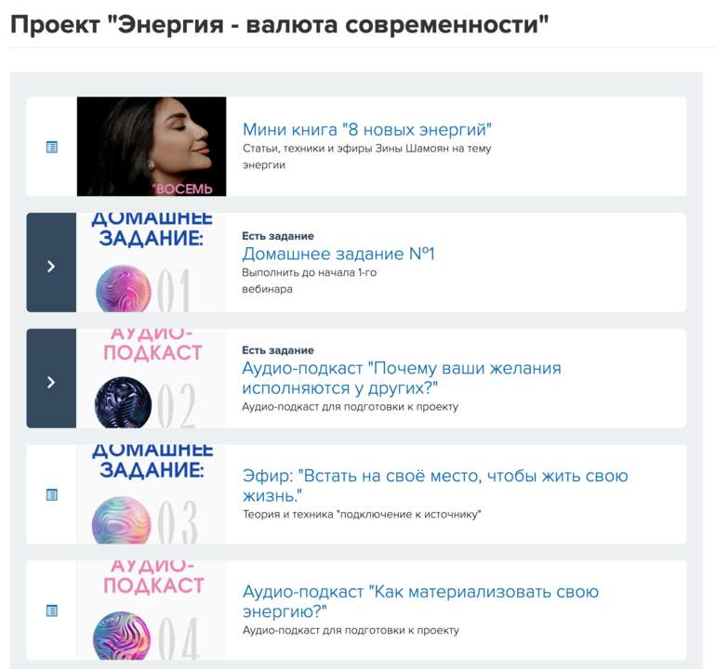
Task: Open the Мини книга "8 новых энергий" link
Action: click(366, 129)
